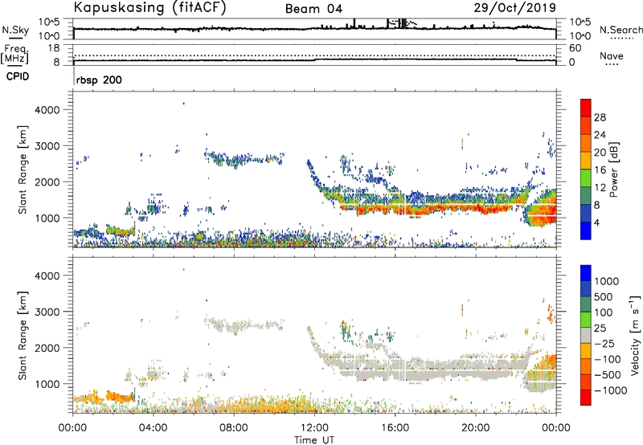
Task: Click the 2000 km tick in power panel
Action: coord(47,182)
